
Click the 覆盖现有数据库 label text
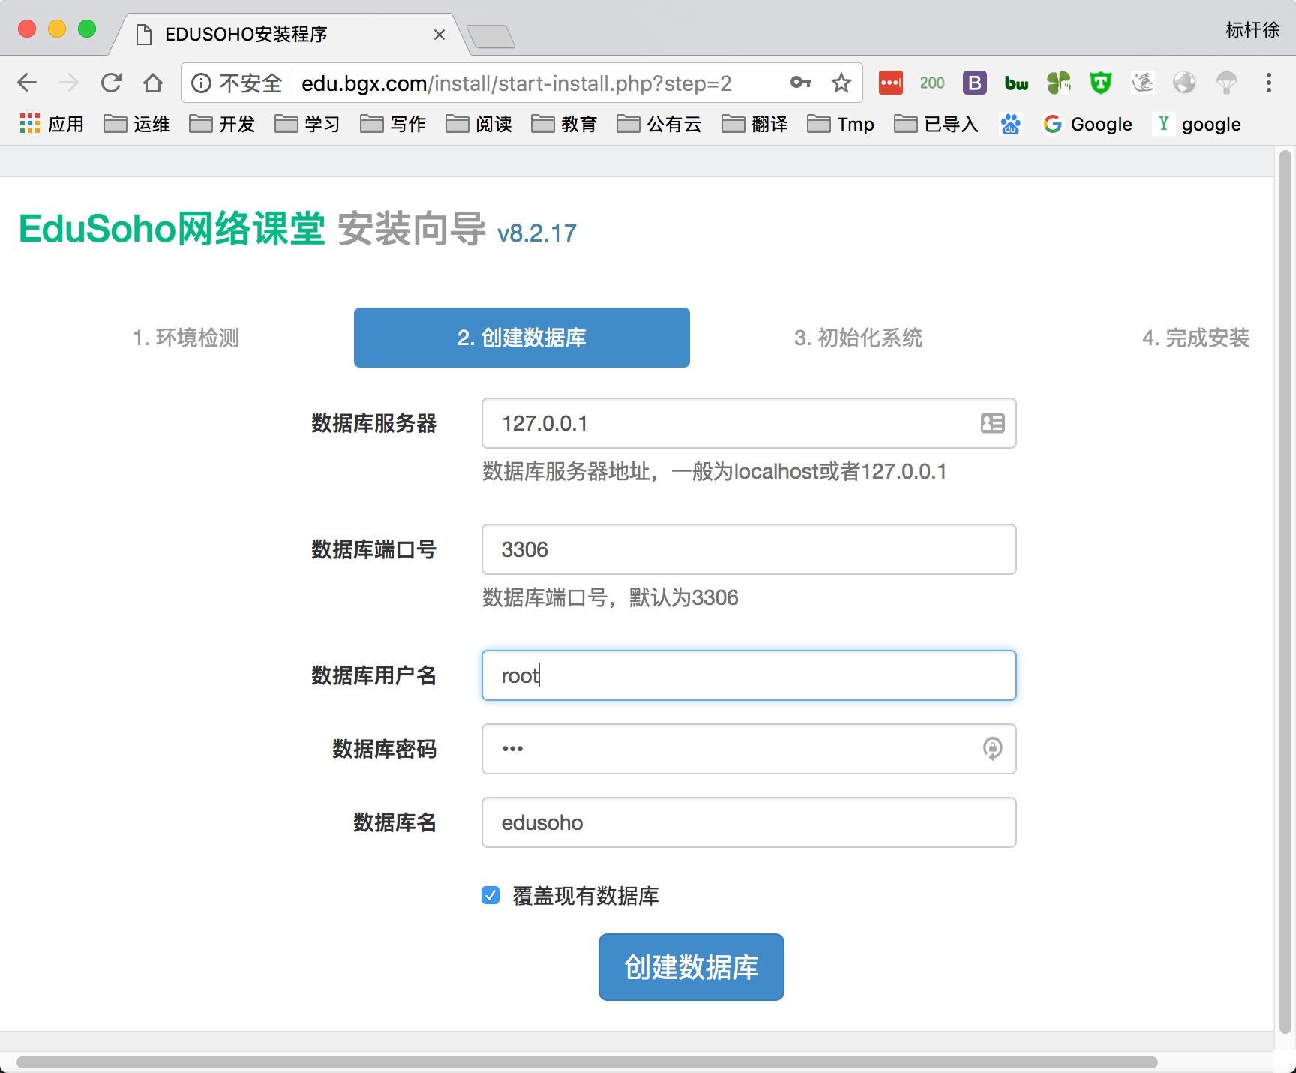[585, 895]
